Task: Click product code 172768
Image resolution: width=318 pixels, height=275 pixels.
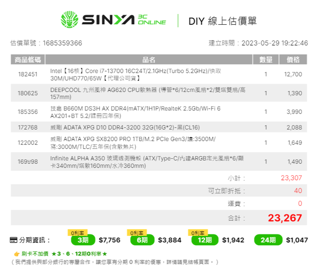Action: [28, 128]
